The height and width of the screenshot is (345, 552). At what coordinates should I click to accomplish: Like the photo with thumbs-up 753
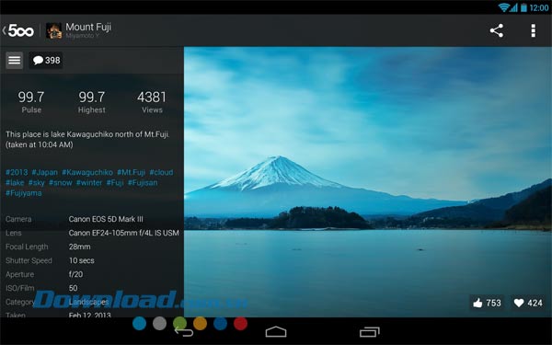point(487,303)
